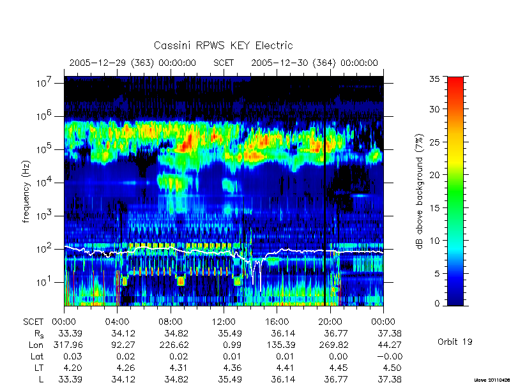
Task: Click the latitude value "-0.00"
Action: pyautogui.click(x=390, y=357)
